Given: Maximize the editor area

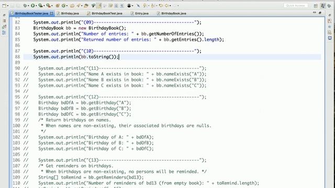Looking at the screenshot, I should point(320,13).
